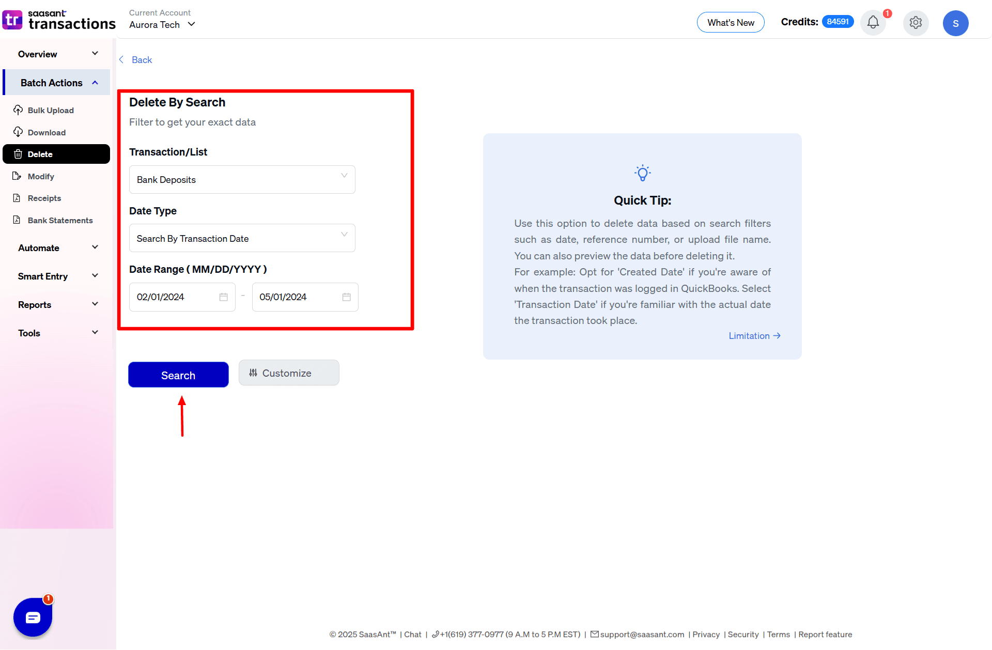Screen dimensions: 992x650
Task: Click the Modify icon in the sidebar
Action: coord(18,176)
